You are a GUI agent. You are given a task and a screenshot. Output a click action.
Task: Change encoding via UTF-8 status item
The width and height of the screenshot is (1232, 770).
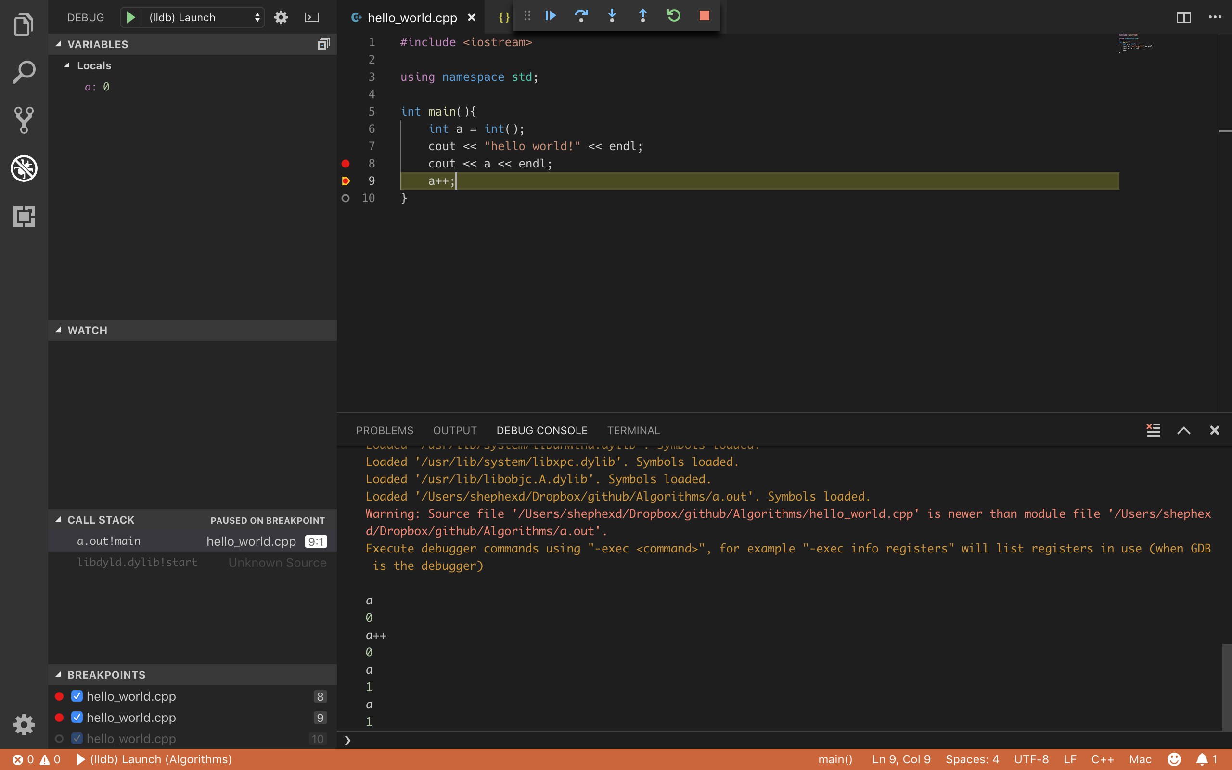tap(1031, 759)
